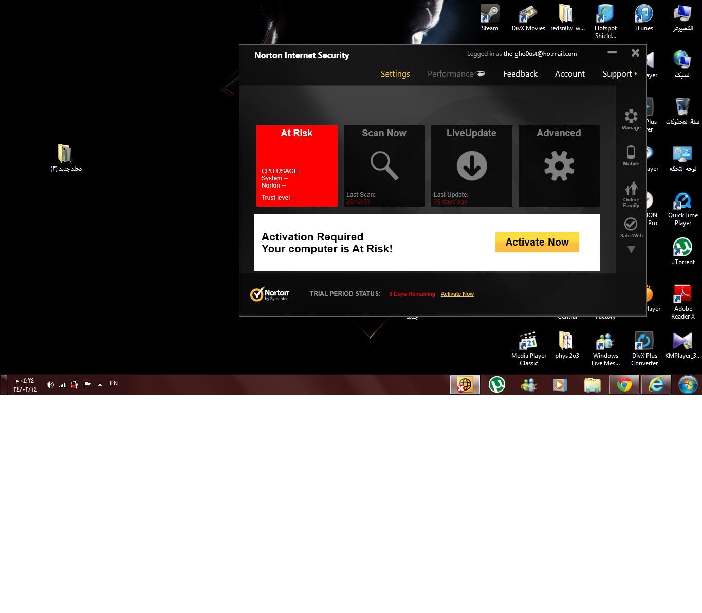Open Internet Explorer from taskbar

[x=656, y=384]
